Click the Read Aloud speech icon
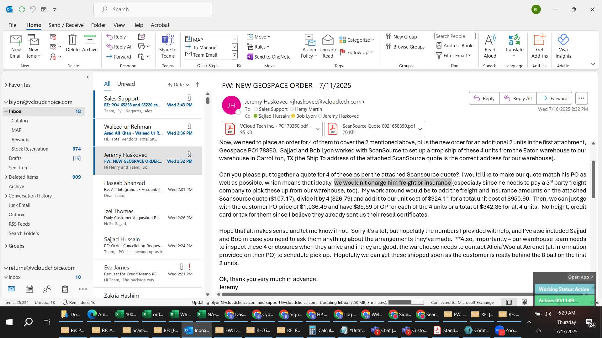This screenshot has height=338, width=602. pos(490,46)
